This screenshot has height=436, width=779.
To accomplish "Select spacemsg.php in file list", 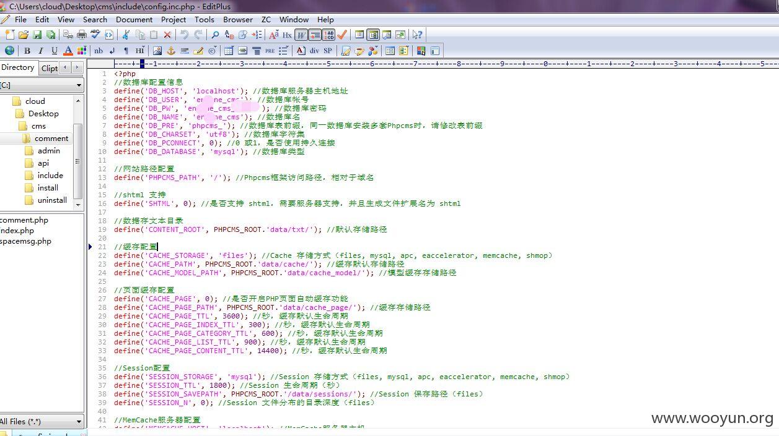I will (x=25, y=241).
